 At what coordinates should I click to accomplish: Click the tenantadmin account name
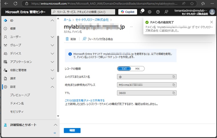click(x=191, y=11)
